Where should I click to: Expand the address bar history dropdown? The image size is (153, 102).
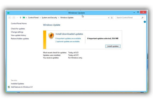click(x=108, y=18)
